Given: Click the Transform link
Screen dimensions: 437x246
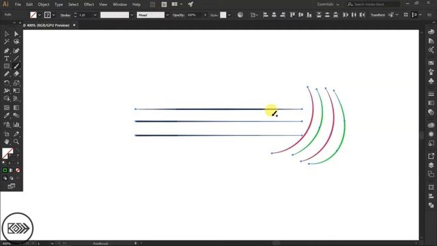Looking at the screenshot, I should [378, 15].
